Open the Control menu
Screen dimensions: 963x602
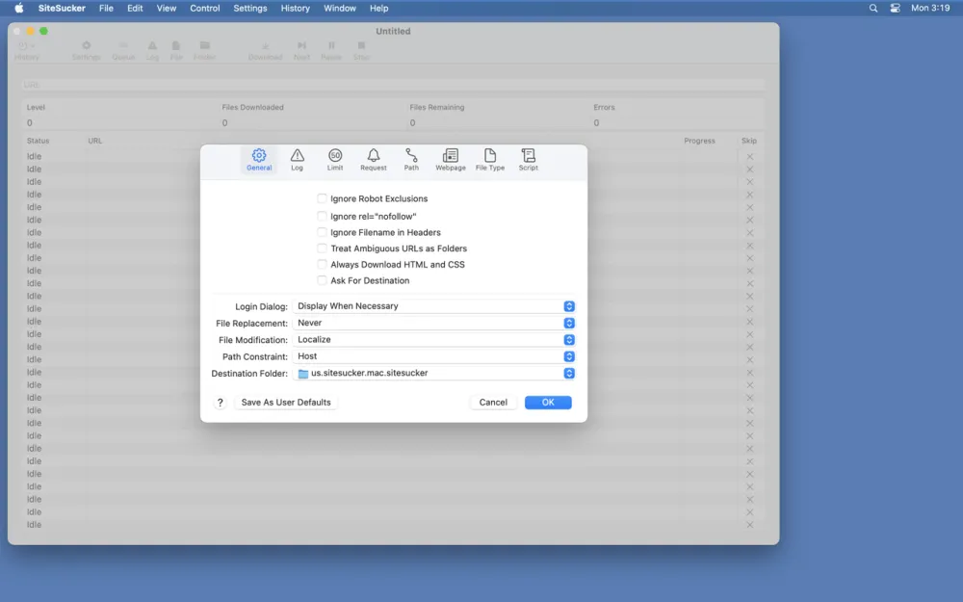(x=204, y=8)
